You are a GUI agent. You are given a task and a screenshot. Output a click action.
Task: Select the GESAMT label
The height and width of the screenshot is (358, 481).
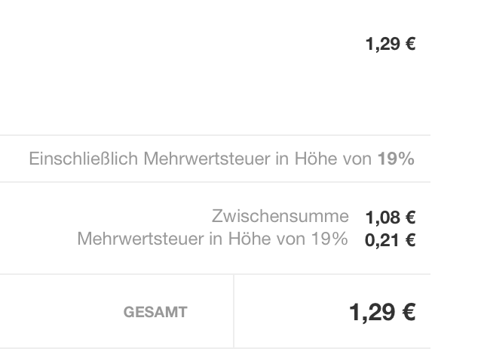tap(155, 312)
